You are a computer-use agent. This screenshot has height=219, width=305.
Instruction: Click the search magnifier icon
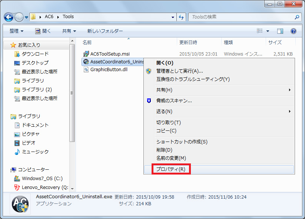coord(297,17)
